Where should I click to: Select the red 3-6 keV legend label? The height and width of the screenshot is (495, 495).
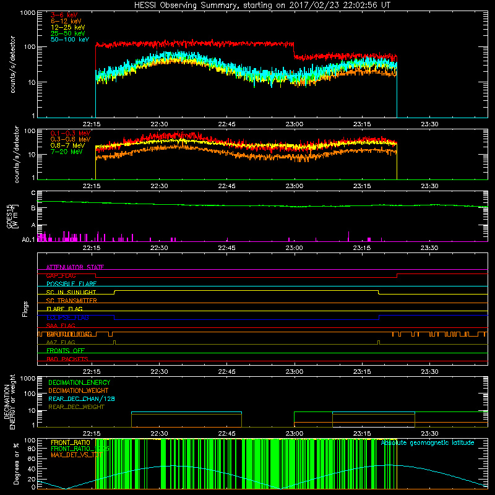(64, 15)
